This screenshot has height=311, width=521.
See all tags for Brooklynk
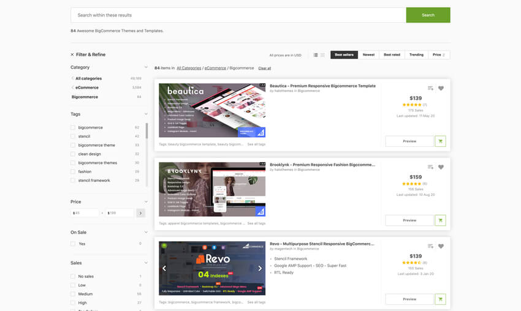256,223
